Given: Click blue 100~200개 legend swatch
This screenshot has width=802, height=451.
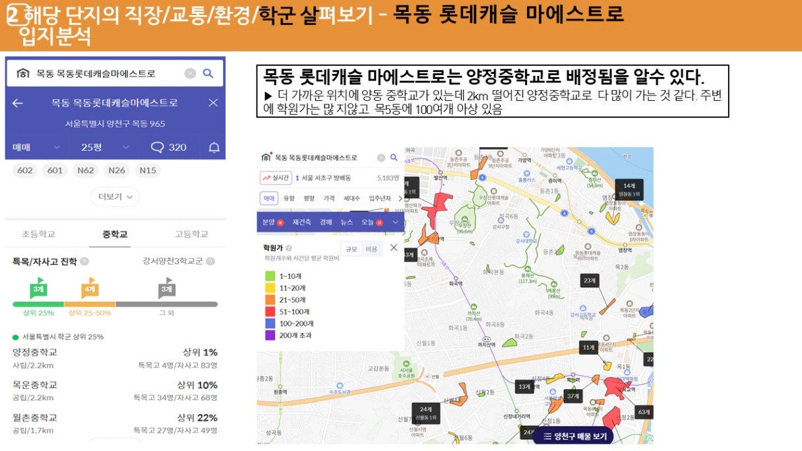Looking at the screenshot, I should pos(270,324).
